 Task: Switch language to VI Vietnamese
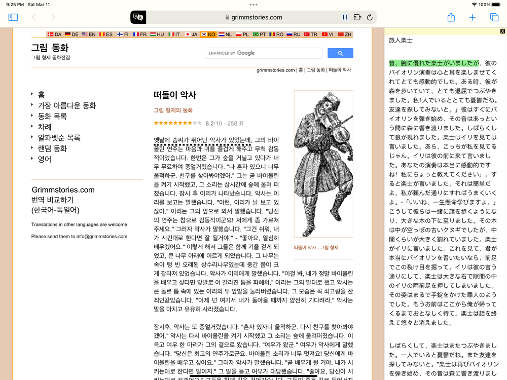tap(328, 34)
